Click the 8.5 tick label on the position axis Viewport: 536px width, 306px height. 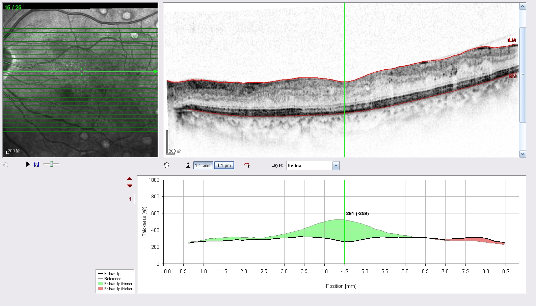click(506, 271)
